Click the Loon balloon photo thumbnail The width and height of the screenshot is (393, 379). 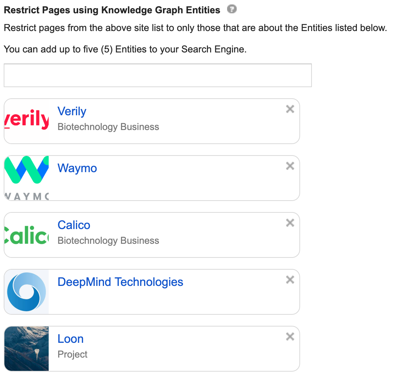pos(27,349)
